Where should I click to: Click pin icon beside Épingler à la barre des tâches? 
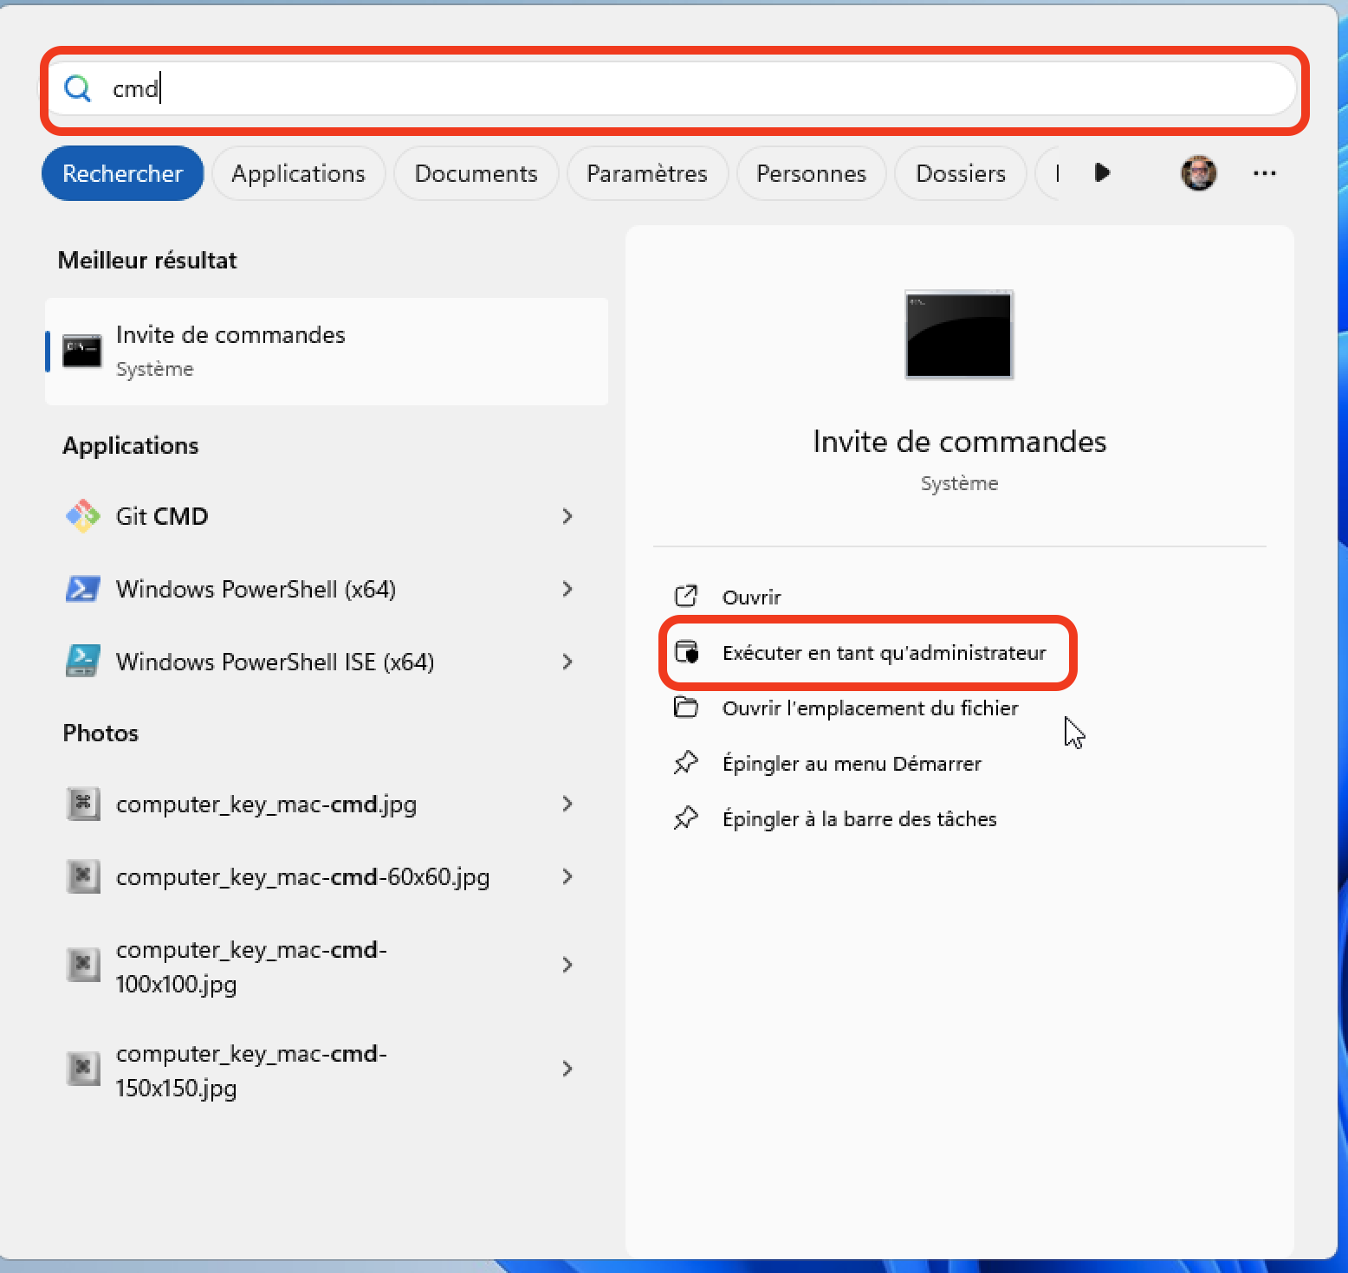click(x=686, y=818)
